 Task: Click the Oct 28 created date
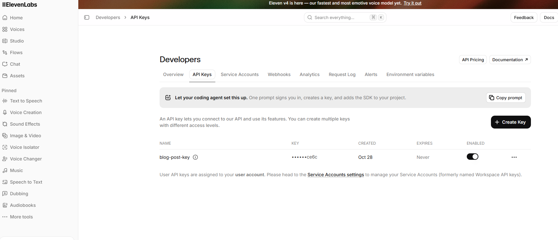365,157
